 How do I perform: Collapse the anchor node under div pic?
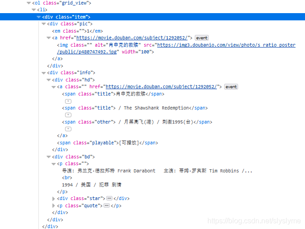(49, 38)
